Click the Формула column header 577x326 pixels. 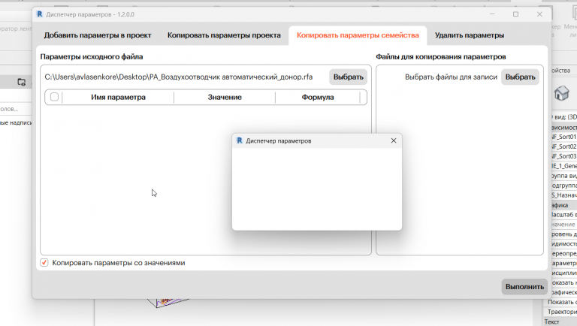(318, 97)
